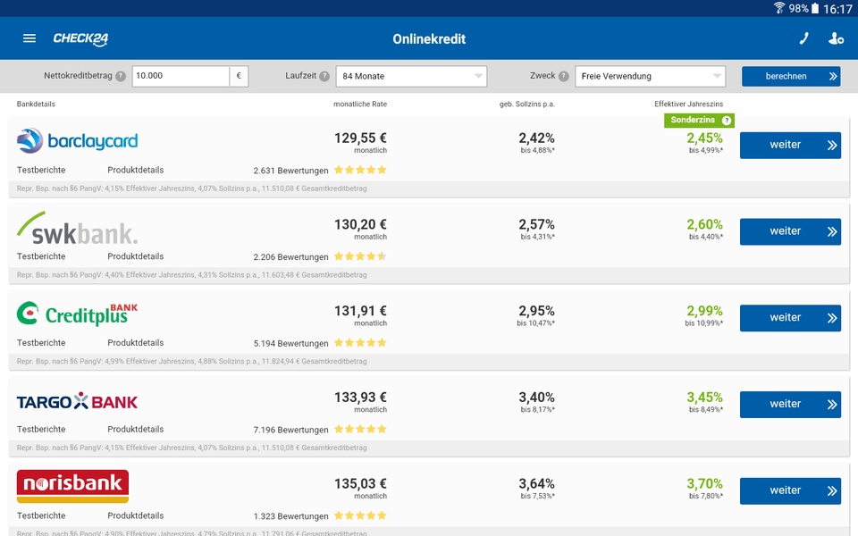Open Produktdetails for Creditplus Bank
This screenshot has height=536, width=858.
[x=136, y=343]
